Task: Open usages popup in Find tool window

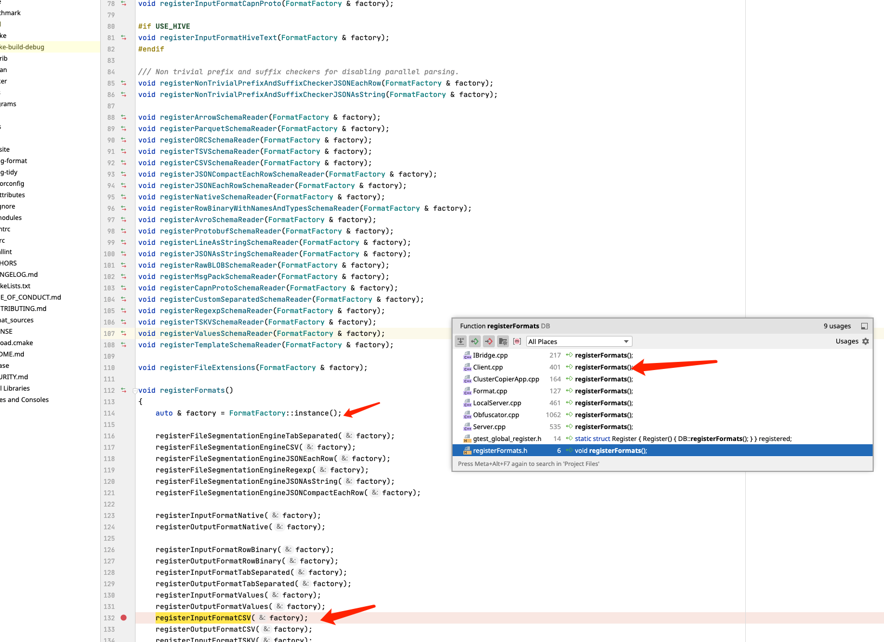Action: (x=864, y=326)
